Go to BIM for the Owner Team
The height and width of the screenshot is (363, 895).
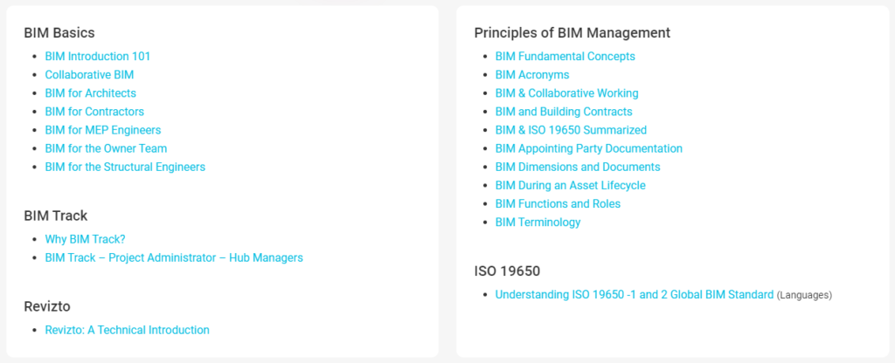pos(106,148)
